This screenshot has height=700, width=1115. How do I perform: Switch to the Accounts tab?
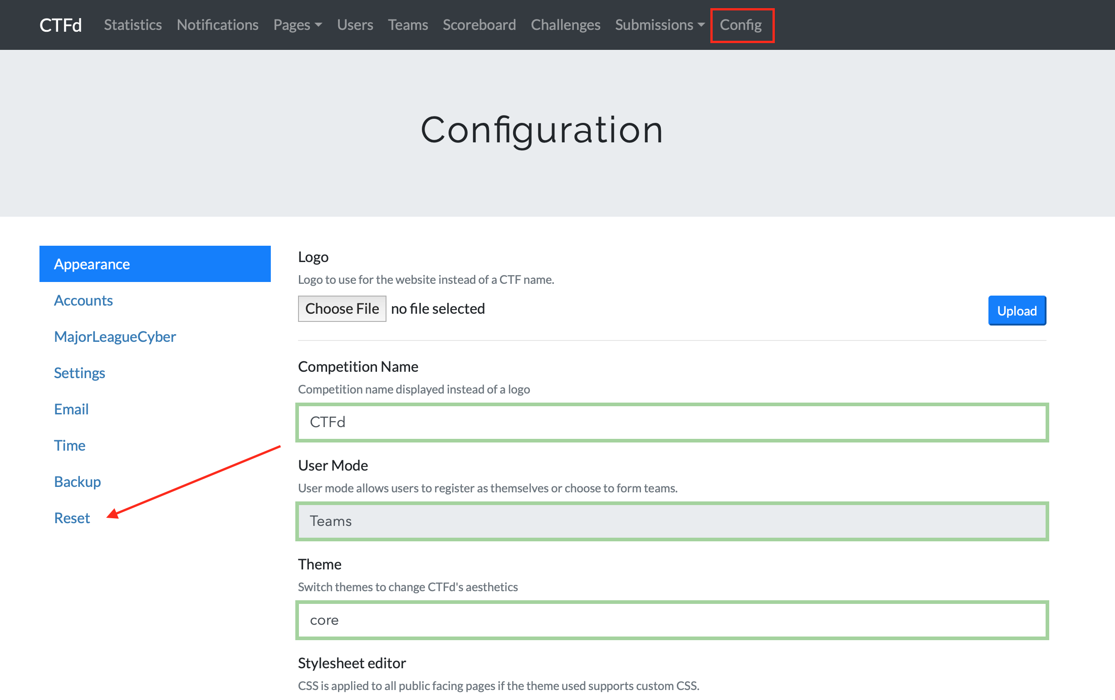click(x=83, y=300)
